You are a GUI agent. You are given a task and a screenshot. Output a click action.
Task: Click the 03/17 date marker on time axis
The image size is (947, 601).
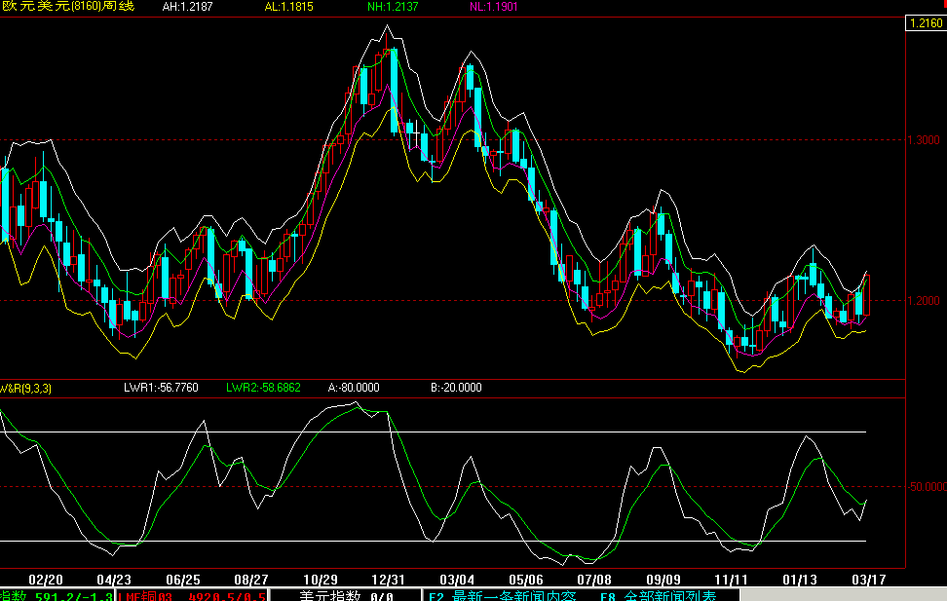click(x=868, y=580)
